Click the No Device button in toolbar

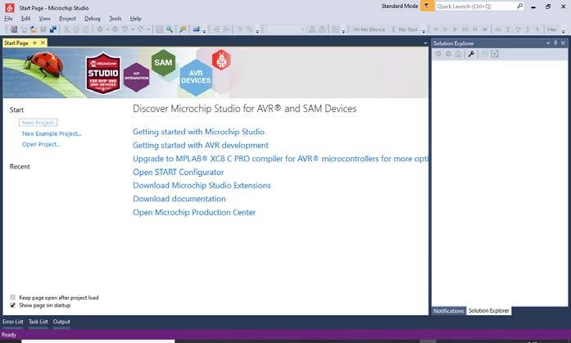tap(369, 29)
